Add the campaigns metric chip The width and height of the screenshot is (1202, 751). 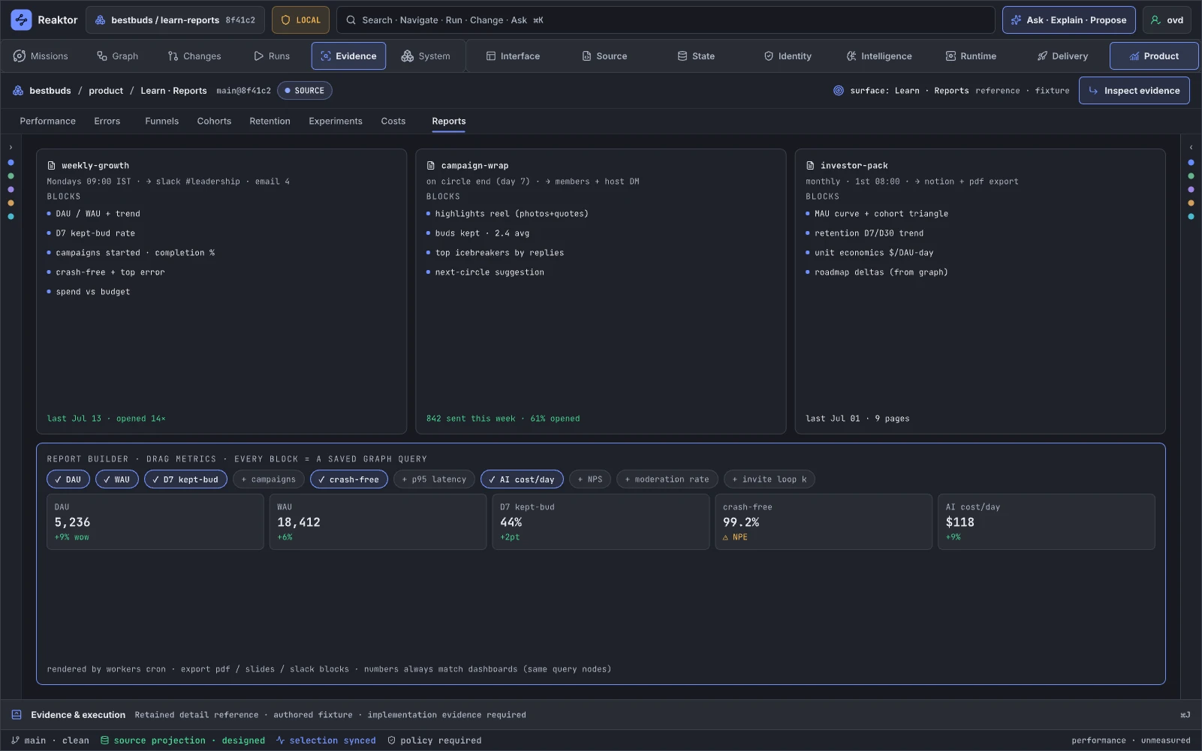tap(269, 479)
